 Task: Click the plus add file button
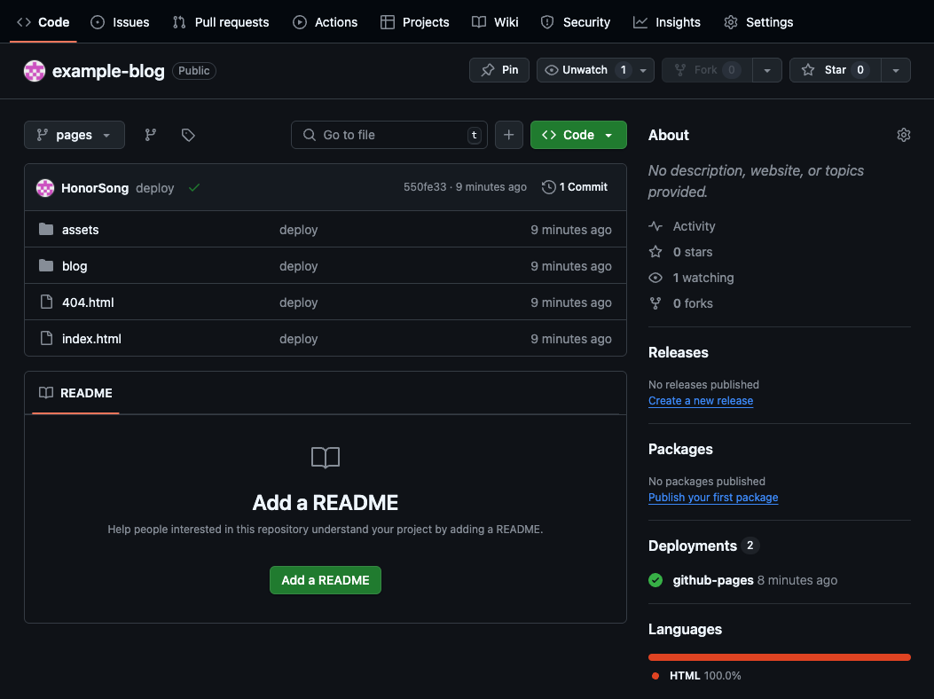(x=509, y=135)
